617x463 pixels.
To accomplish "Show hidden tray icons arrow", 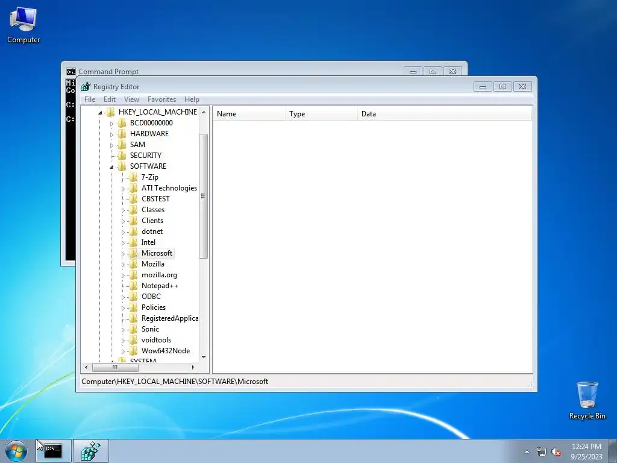I will pos(527,452).
